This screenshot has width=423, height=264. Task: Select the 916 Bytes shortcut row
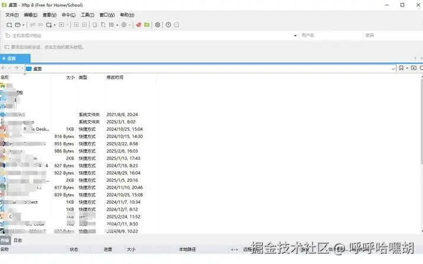click(78, 137)
